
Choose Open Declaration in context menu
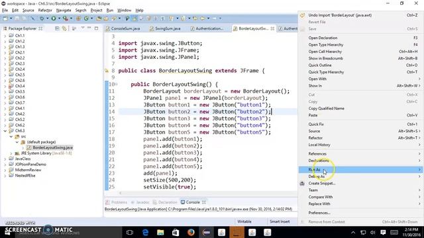360,38
